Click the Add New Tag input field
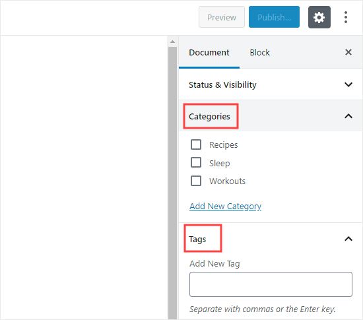Screen dimensions: 363x320 point(271,284)
